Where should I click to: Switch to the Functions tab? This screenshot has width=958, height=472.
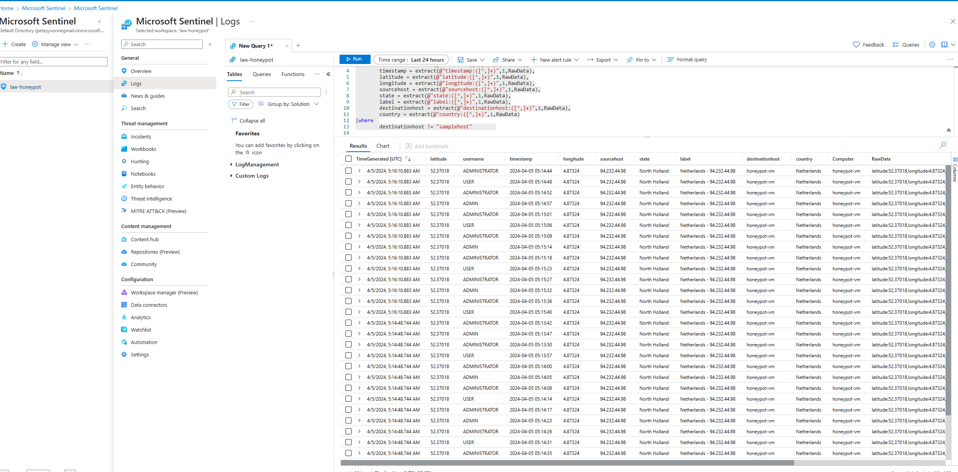[293, 74]
